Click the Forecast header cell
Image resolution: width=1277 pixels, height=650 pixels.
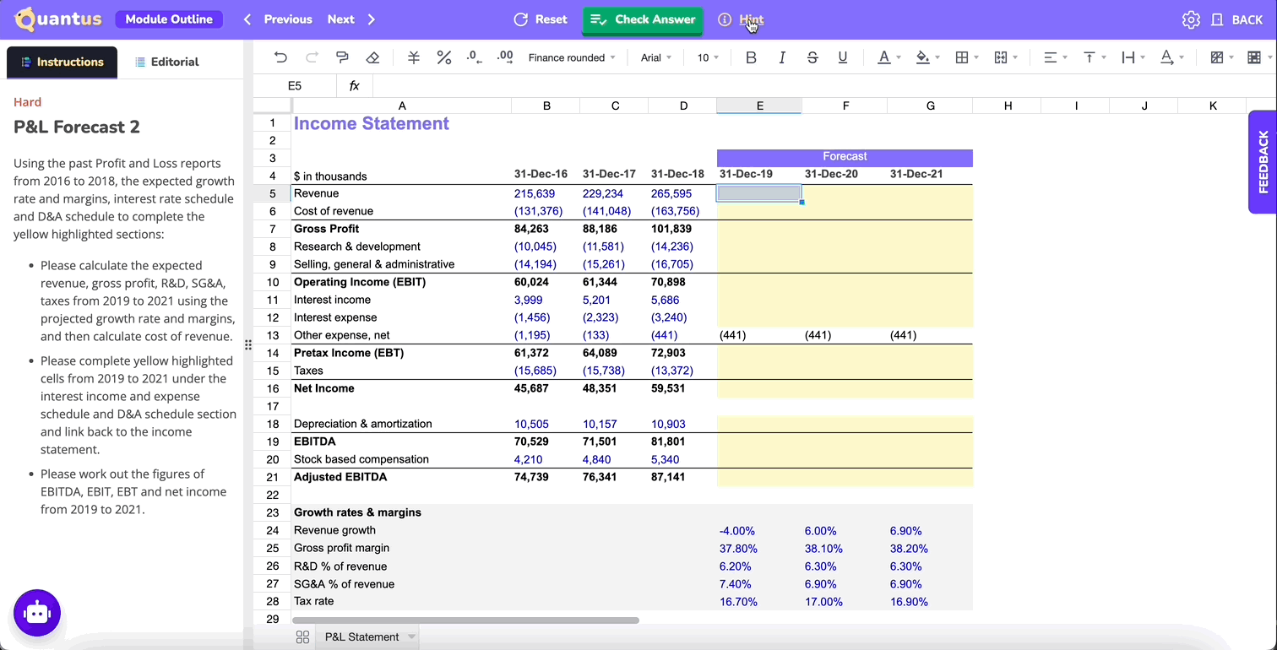click(845, 157)
